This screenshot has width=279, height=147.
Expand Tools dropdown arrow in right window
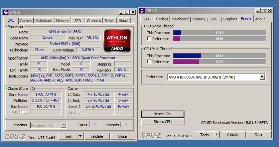click(x=217, y=135)
